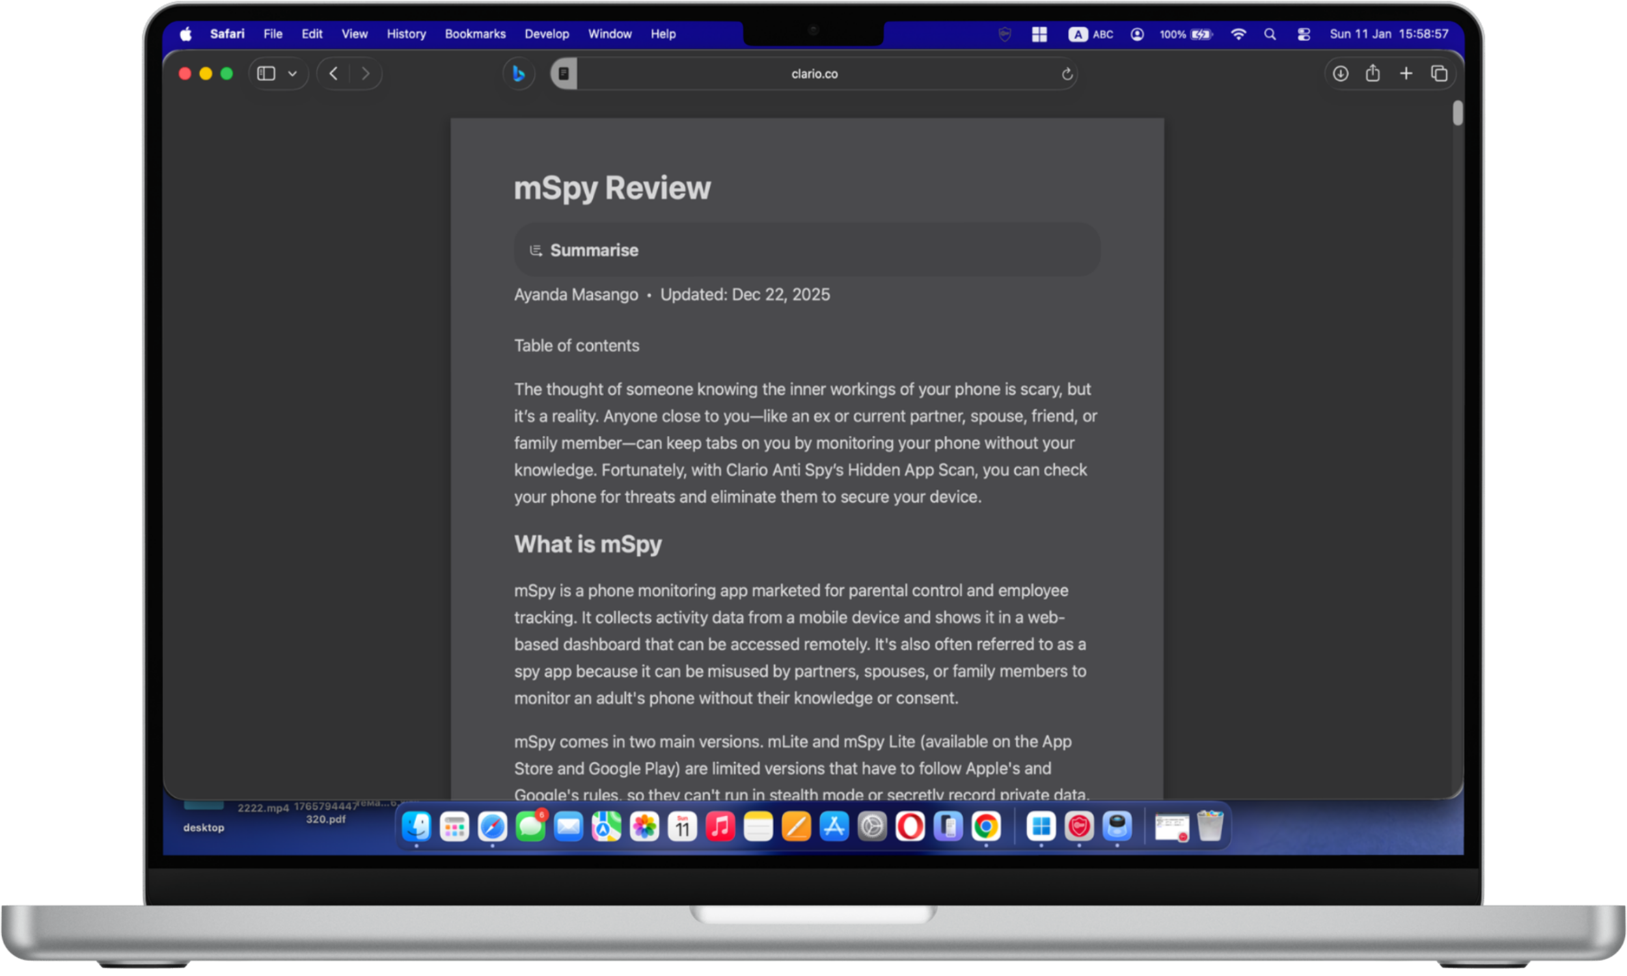Click the Reader view icon in the address bar

[x=563, y=73]
